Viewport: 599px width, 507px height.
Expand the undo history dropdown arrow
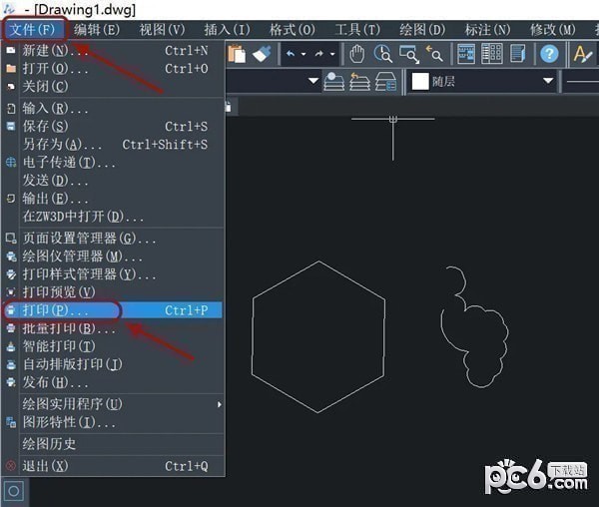(303, 54)
